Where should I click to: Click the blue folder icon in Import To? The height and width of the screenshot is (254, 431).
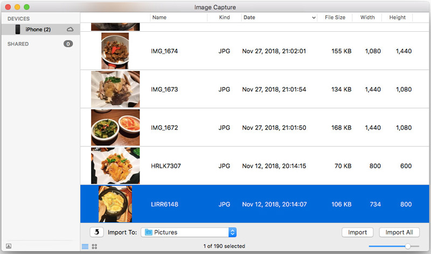click(x=148, y=232)
